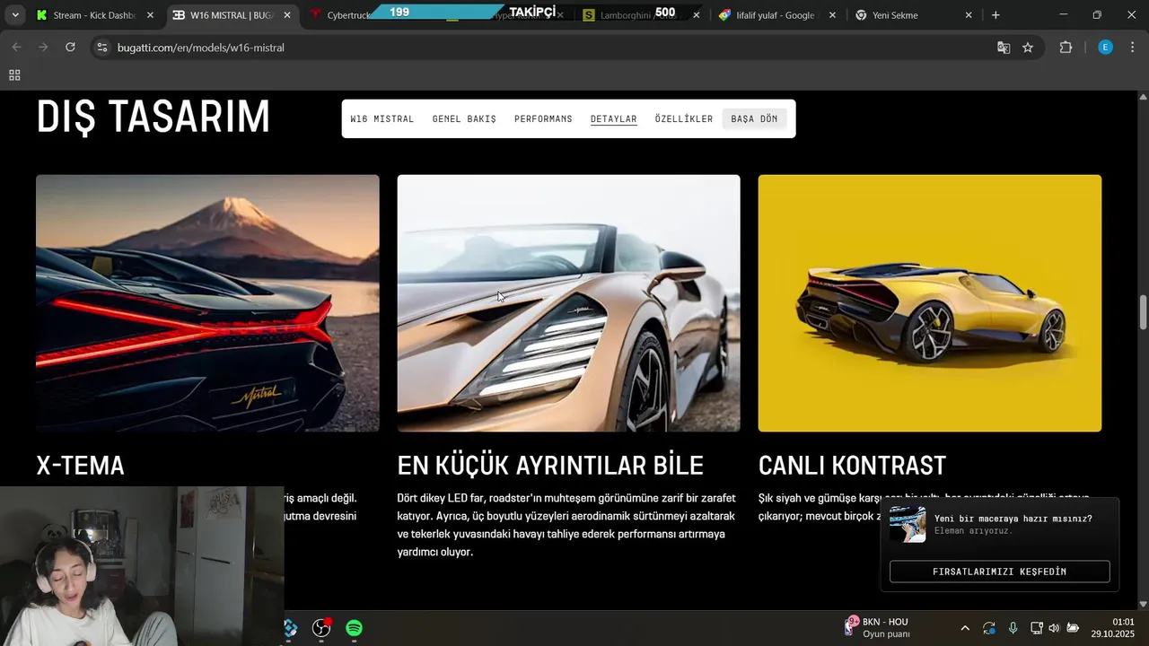Open the apps grid in bookmarks bar
Image resolution: width=1149 pixels, height=646 pixels.
tap(14, 75)
